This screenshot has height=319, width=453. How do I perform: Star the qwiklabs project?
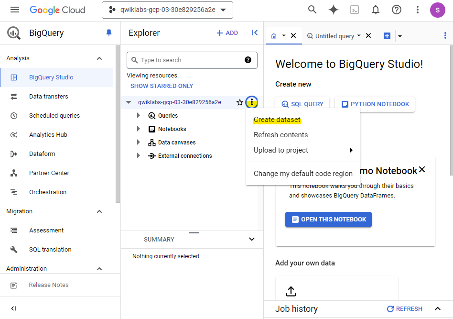pyautogui.click(x=239, y=102)
